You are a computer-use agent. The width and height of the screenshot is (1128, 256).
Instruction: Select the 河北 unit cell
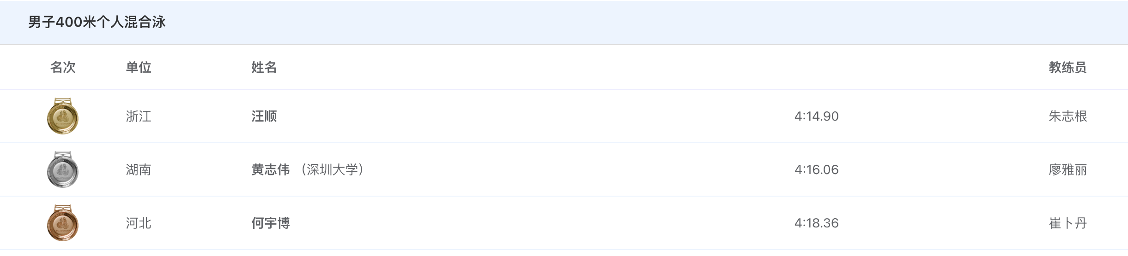click(x=139, y=223)
